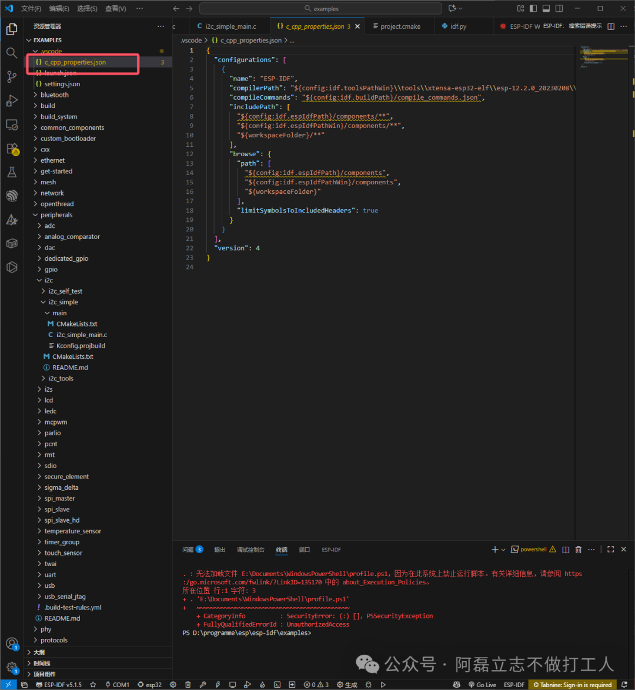Open the 文件(F) menu
The width and height of the screenshot is (635, 690).
coord(31,8)
